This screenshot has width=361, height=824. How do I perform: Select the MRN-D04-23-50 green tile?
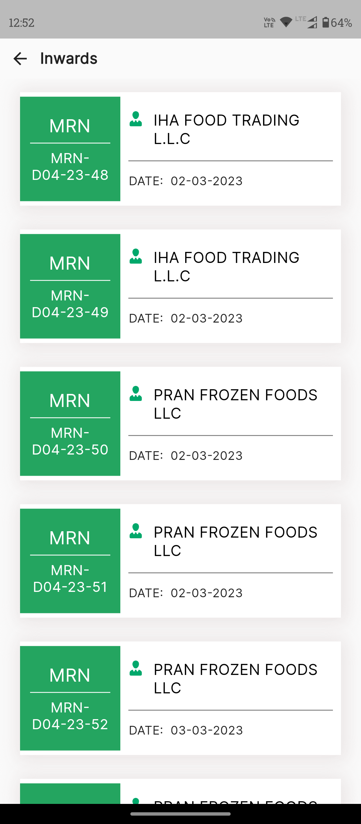click(x=70, y=424)
